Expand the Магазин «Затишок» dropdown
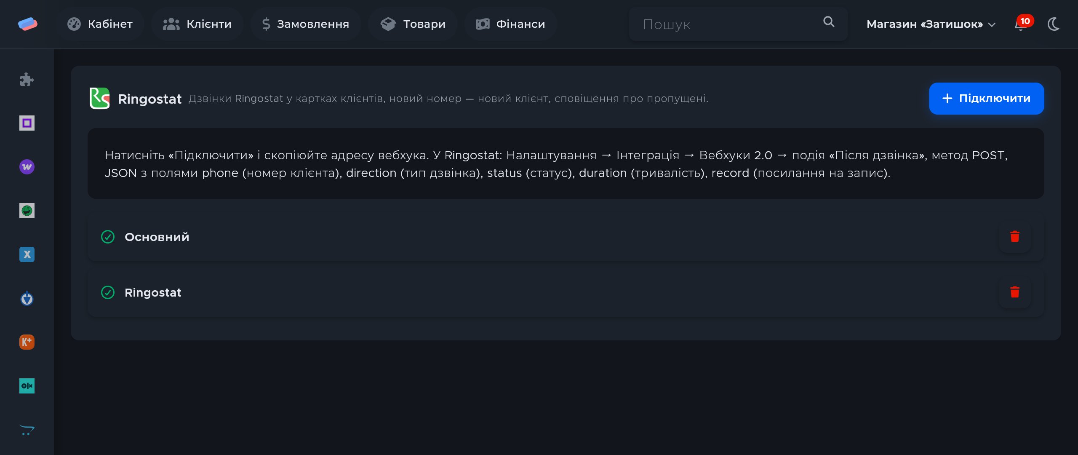Image resolution: width=1078 pixels, height=455 pixels. [x=931, y=24]
